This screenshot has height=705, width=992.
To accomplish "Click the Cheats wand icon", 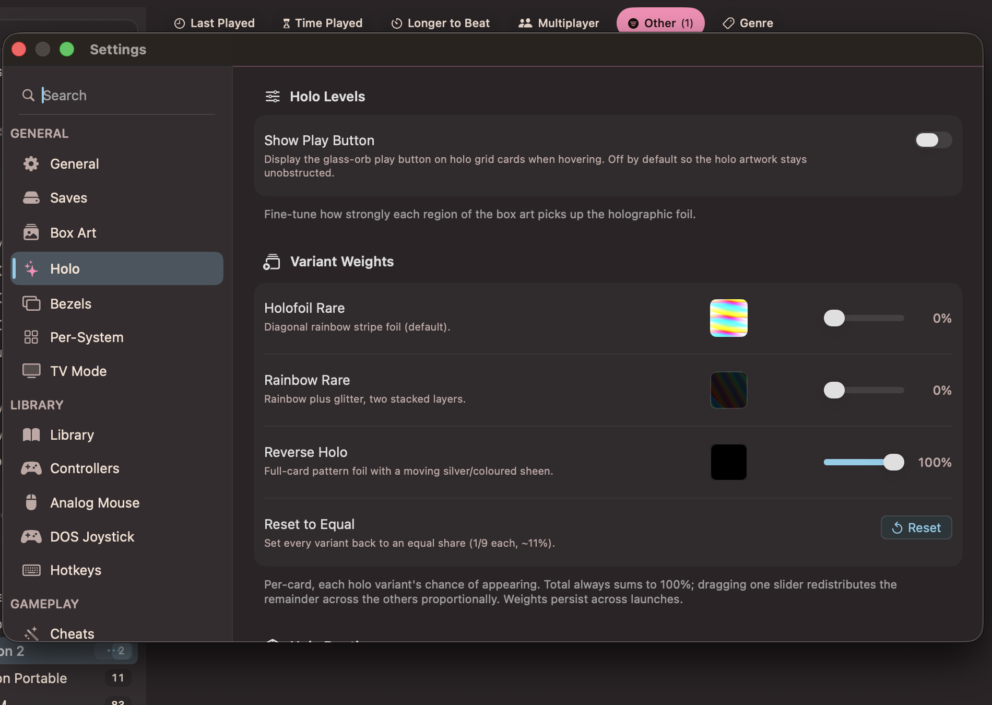I will tap(31, 633).
